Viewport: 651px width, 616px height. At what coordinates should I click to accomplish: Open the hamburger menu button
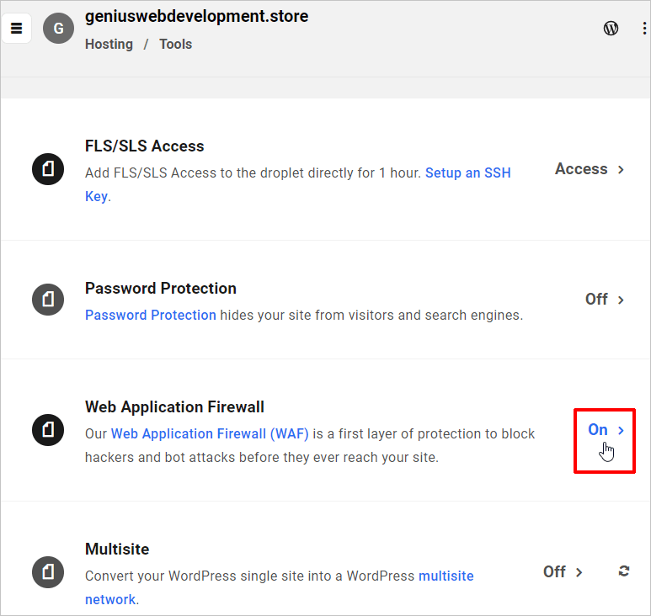[x=17, y=29]
